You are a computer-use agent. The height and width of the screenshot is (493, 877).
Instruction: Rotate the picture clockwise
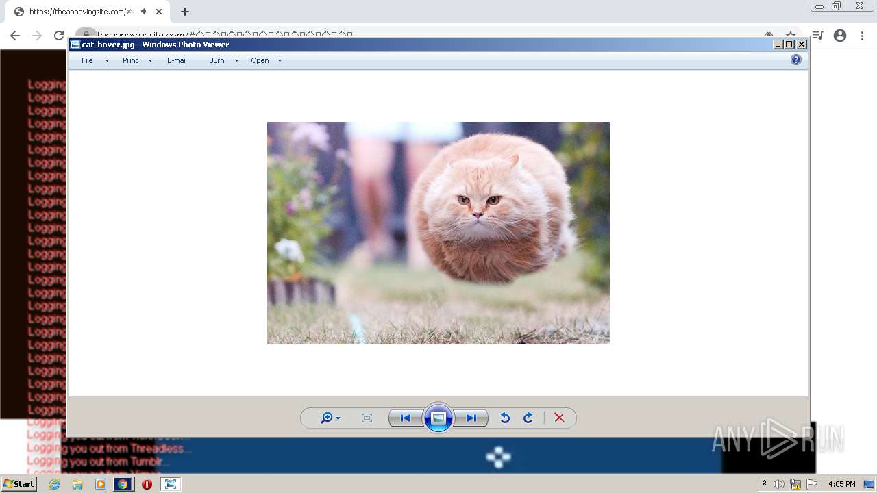pyautogui.click(x=528, y=418)
